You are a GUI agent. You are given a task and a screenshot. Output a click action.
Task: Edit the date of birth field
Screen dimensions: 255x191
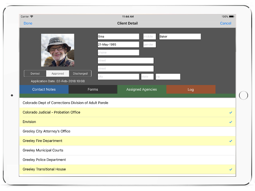[x=118, y=45]
